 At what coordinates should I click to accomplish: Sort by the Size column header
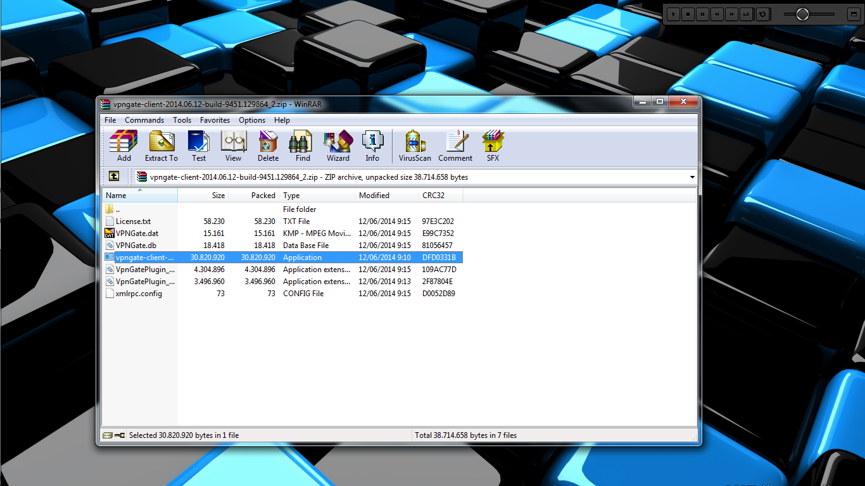[203, 196]
